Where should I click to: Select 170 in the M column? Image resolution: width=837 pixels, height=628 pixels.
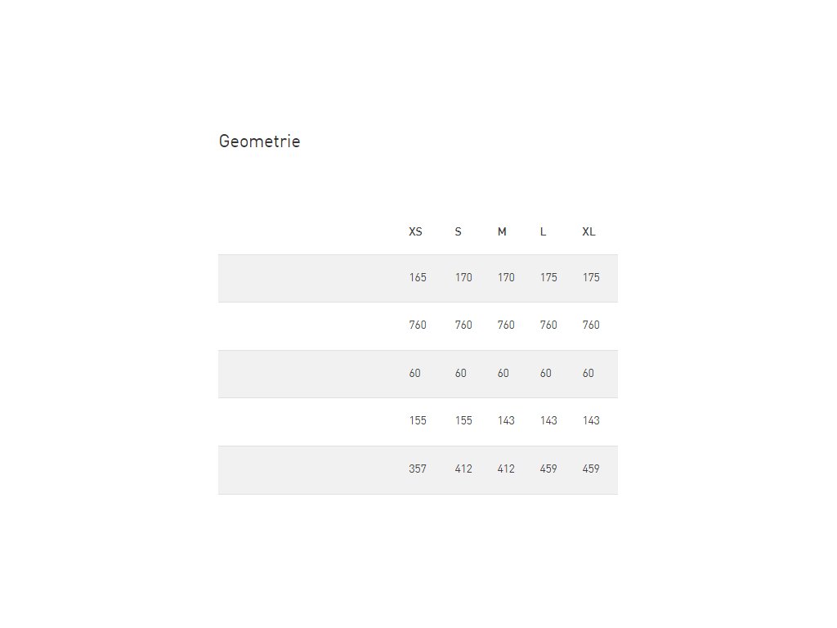click(506, 278)
